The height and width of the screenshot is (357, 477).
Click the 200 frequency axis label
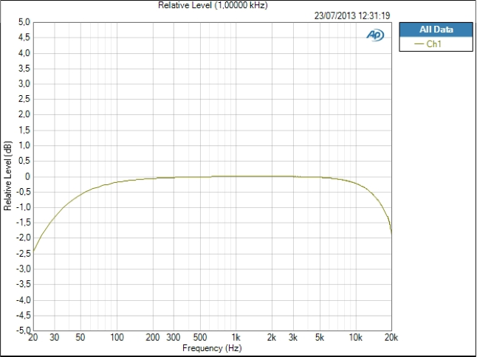tap(153, 337)
